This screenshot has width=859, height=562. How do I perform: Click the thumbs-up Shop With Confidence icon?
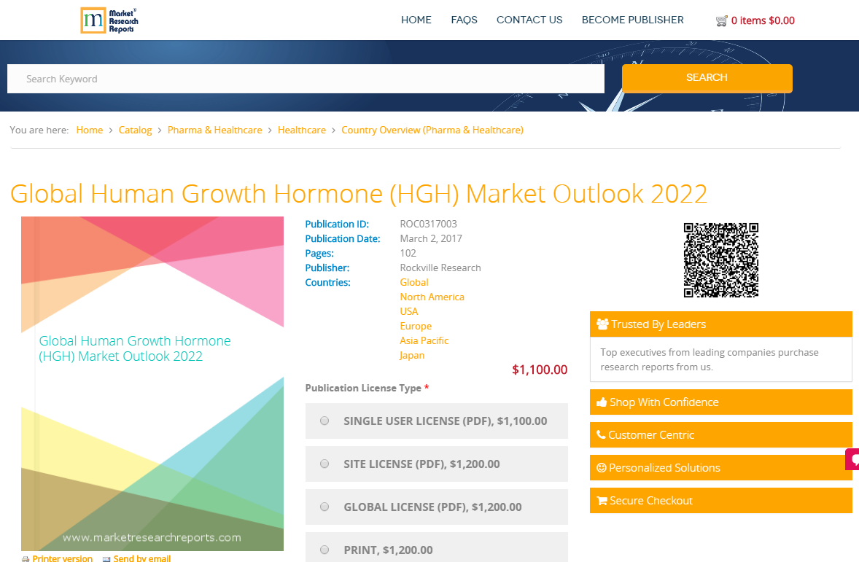click(x=602, y=402)
